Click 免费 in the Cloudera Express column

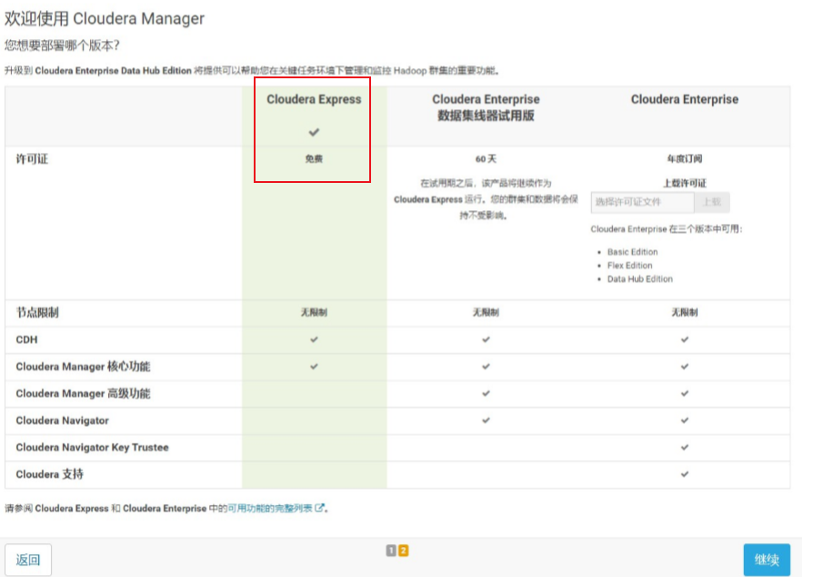click(x=314, y=159)
